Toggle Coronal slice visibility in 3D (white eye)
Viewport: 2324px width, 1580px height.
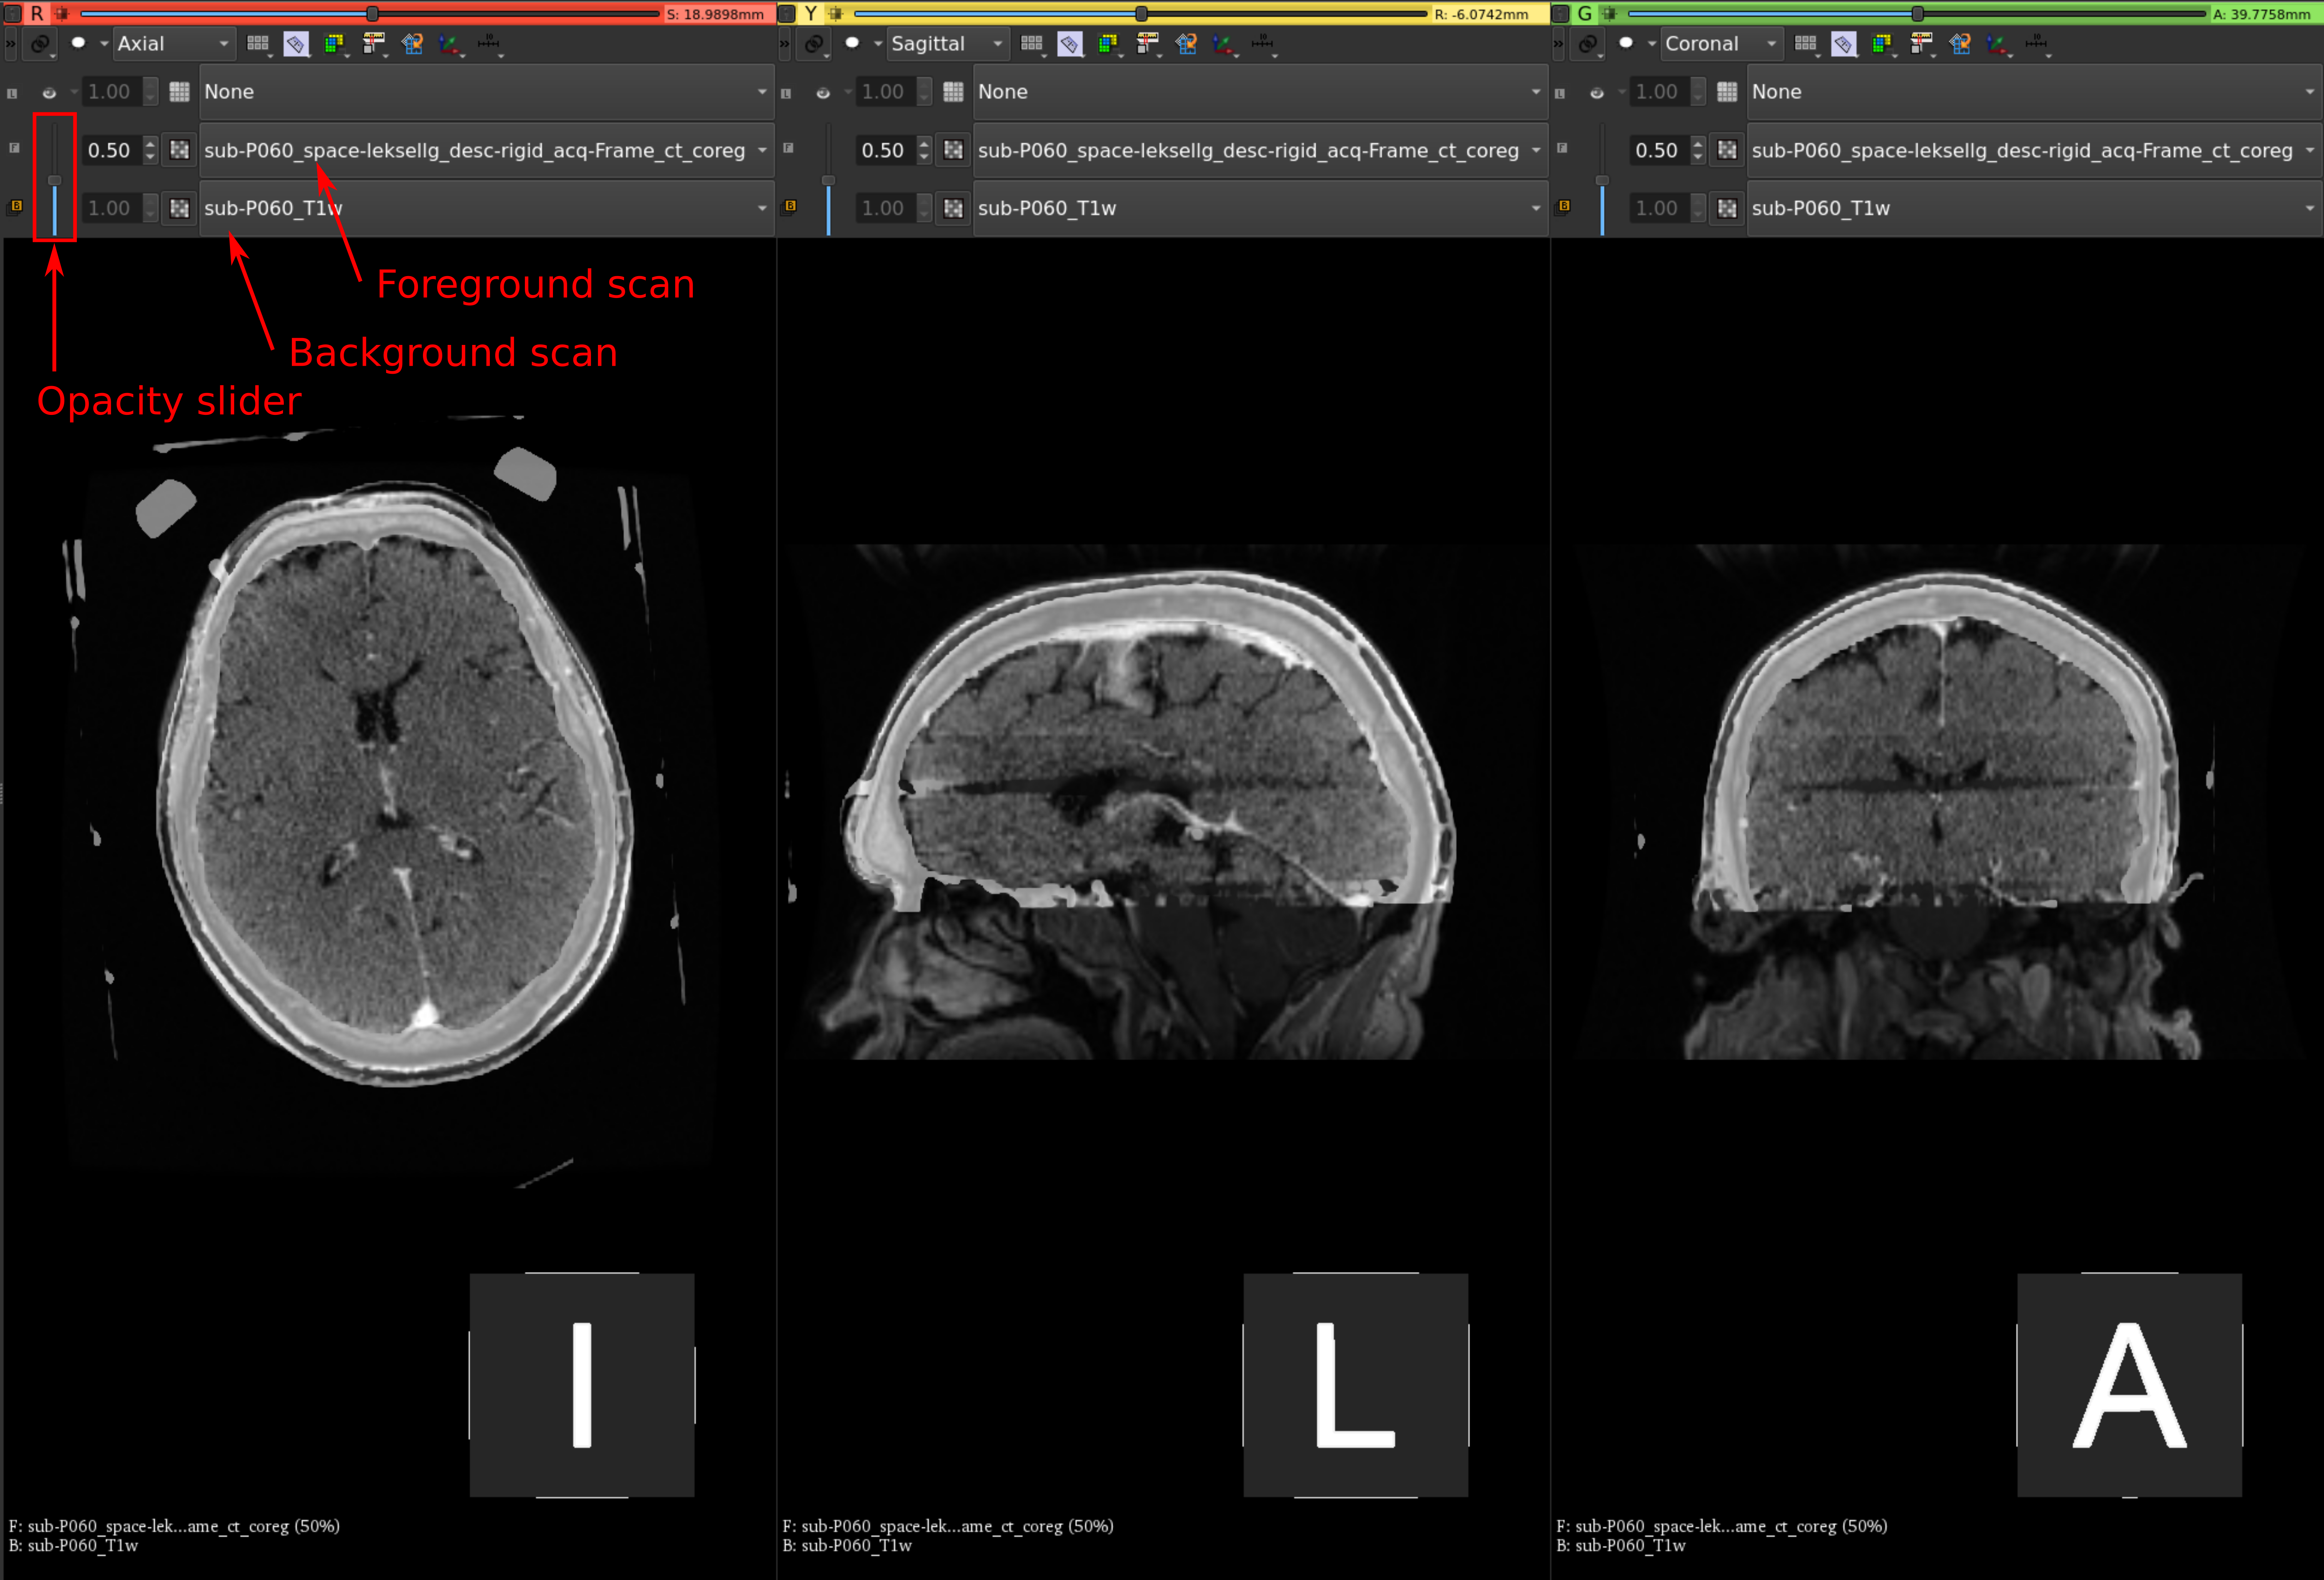tap(1626, 43)
